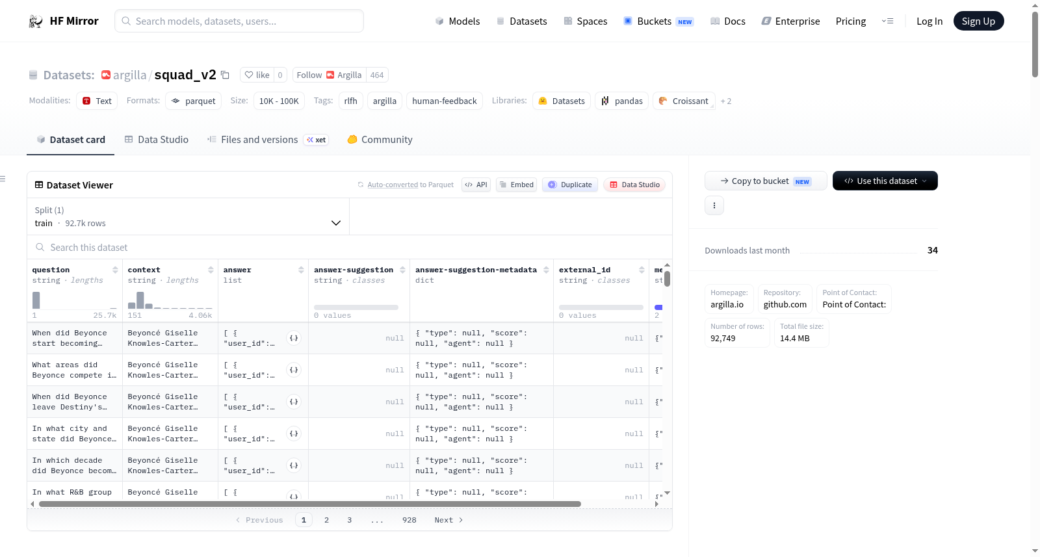1040x557 pixels.
Task: Click the table horizontal scrollbar
Action: [x=310, y=504]
